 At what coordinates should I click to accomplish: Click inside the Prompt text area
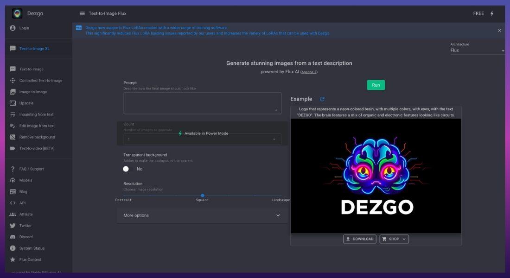[202, 103]
